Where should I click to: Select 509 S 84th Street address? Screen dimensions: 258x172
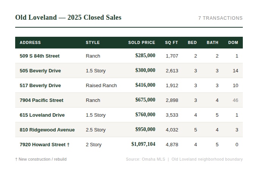pos(39,56)
